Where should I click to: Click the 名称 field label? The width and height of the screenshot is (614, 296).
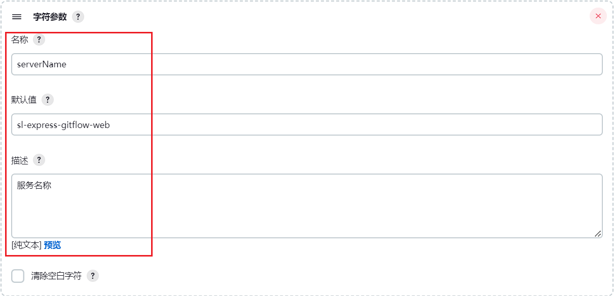20,39
